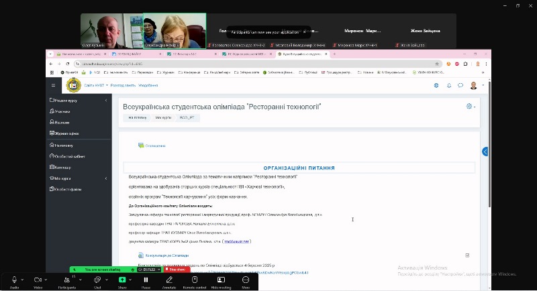Viewport: 537px width, 291px height.
Task: Go to На головну in the sidebar
Action: [61, 145]
